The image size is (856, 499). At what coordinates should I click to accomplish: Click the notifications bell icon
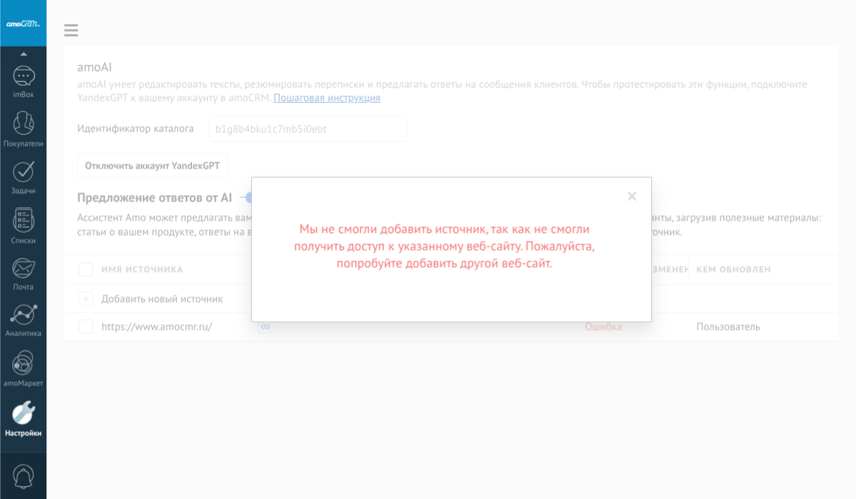coord(24,476)
